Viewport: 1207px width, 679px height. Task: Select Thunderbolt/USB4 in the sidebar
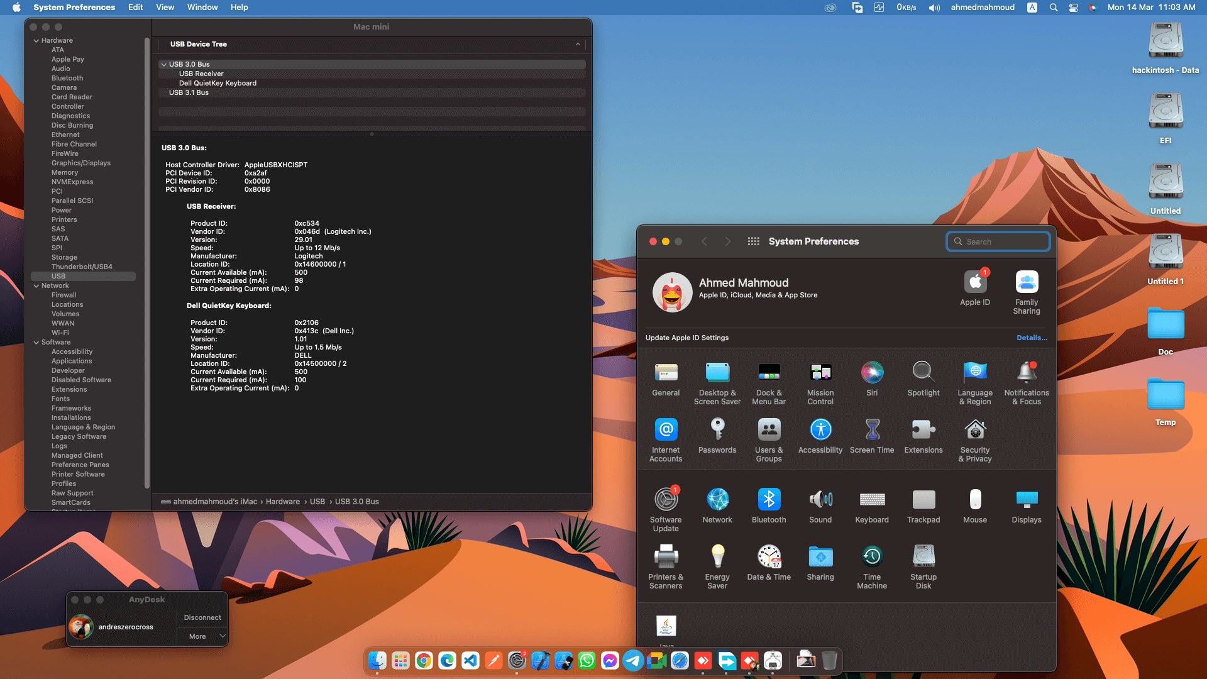(x=82, y=267)
